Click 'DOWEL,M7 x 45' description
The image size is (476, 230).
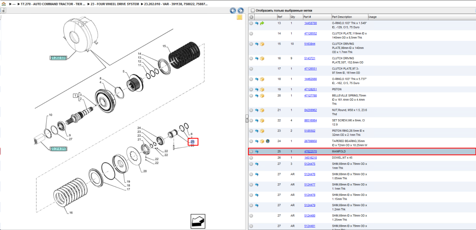(x=342, y=158)
